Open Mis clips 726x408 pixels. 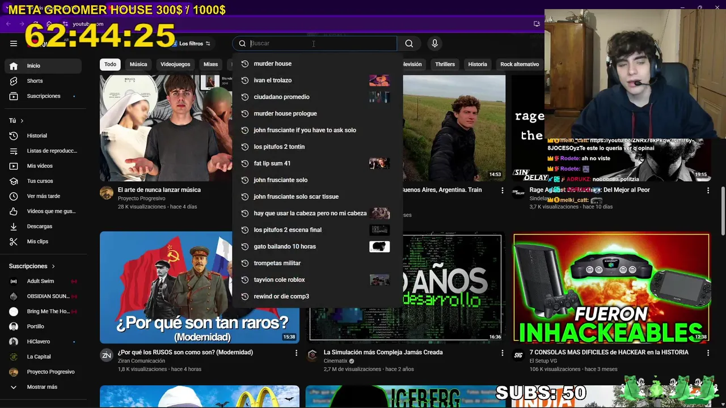pyautogui.click(x=43, y=241)
